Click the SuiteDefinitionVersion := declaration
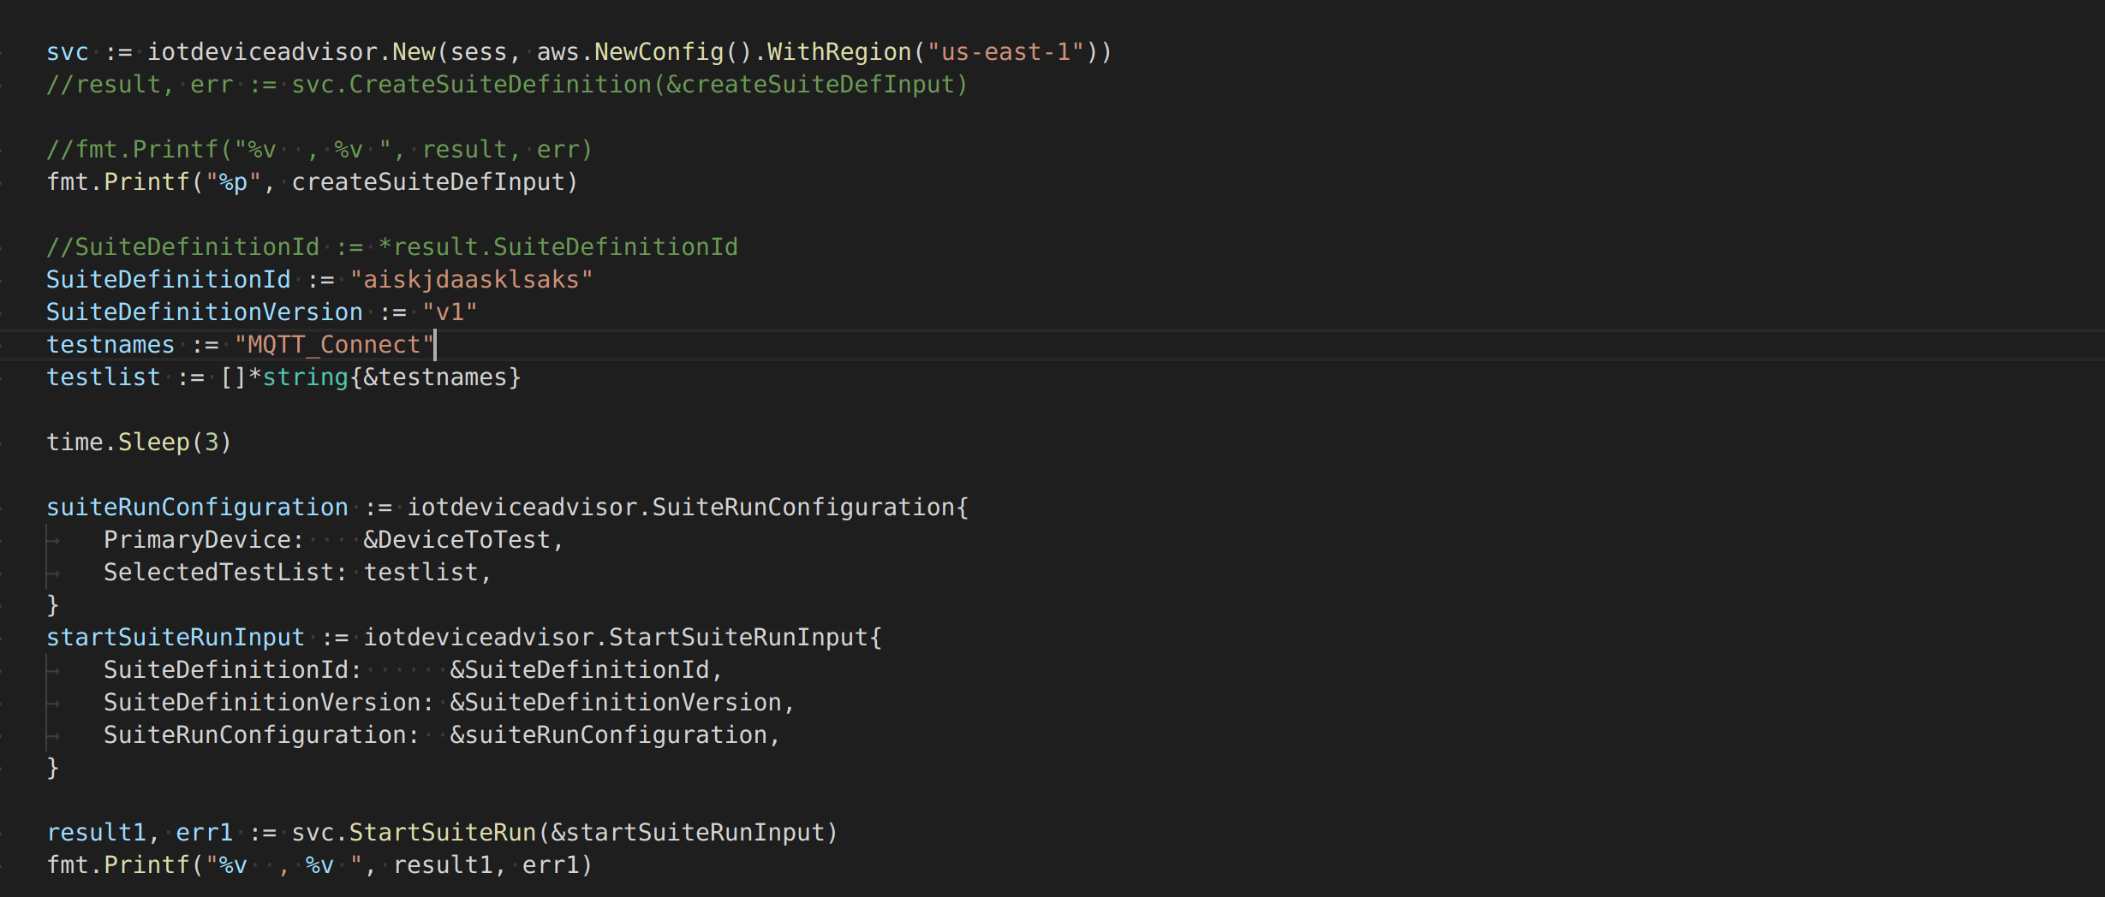Screen dimensions: 2105x897 pos(204,312)
